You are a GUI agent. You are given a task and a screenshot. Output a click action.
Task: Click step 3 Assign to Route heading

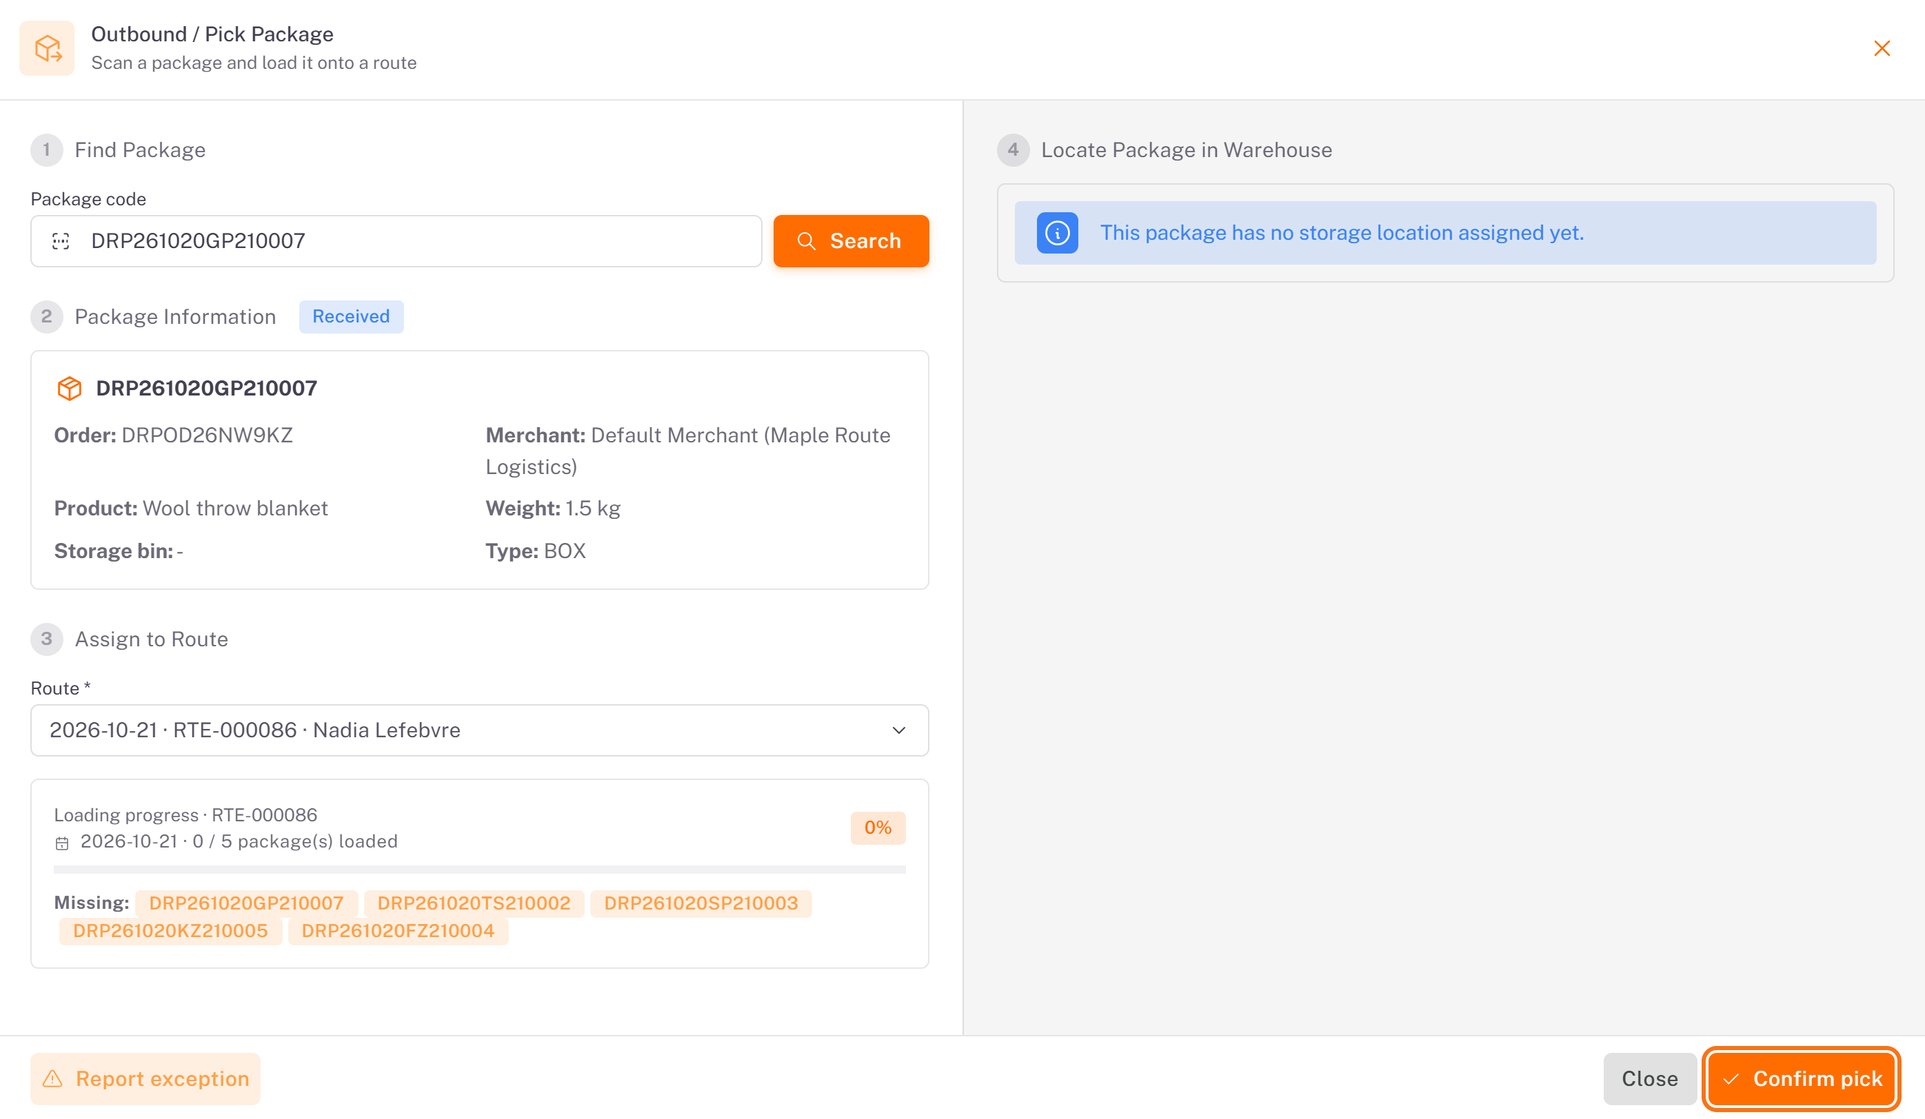point(151,639)
